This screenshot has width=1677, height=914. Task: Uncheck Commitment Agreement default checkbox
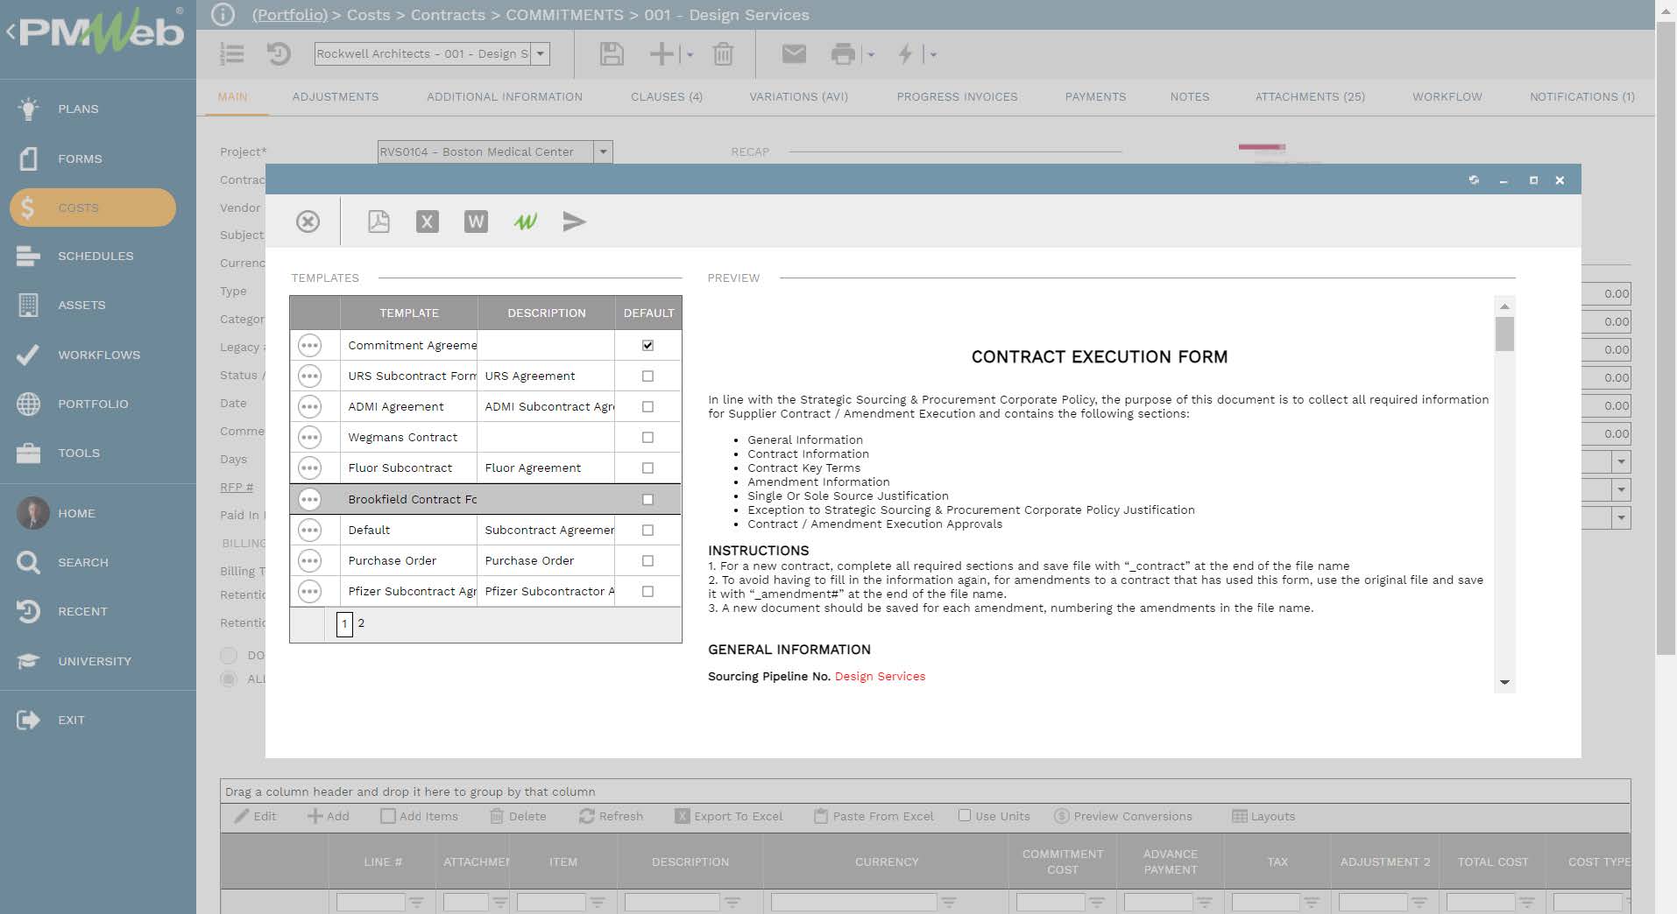(647, 345)
